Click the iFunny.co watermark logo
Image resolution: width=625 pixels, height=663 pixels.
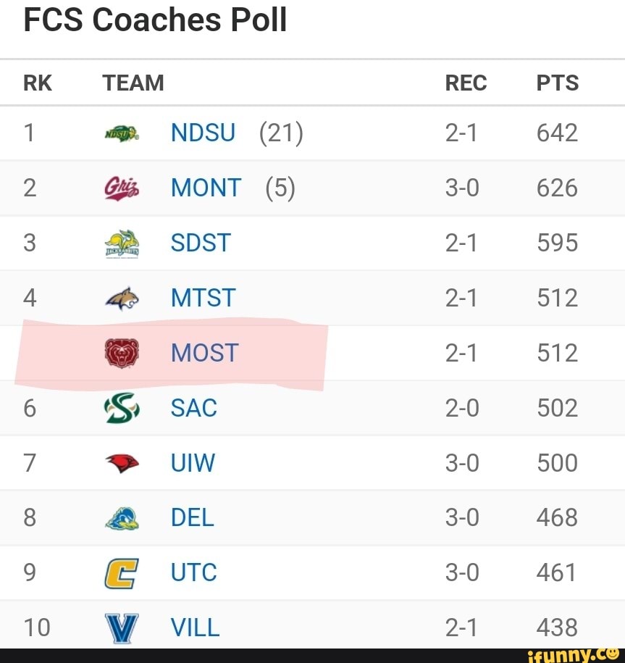pyautogui.click(x=573, y=654)
